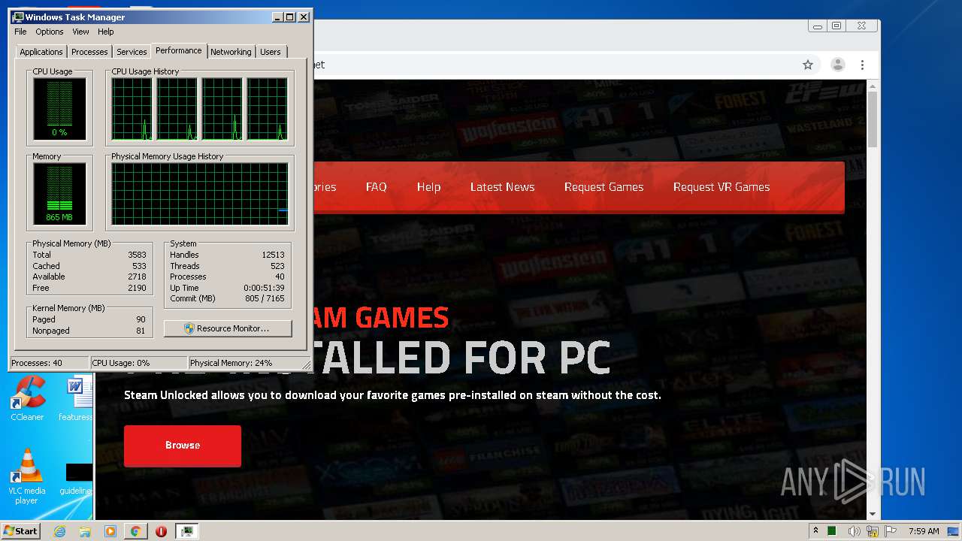Switch to the Networking tab
The width and height of the screenshot is (962, 541).
(x=231, y=52)
